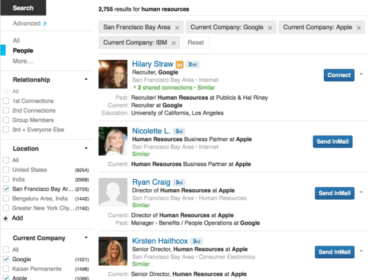Click the '2,755 results for human resources' text
374x280 pixels.
[x=143, y=9]
